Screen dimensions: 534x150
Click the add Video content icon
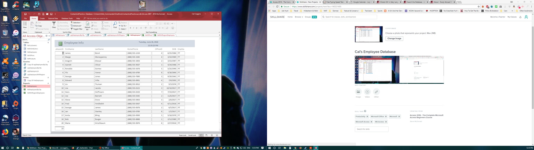coord(367,92)
